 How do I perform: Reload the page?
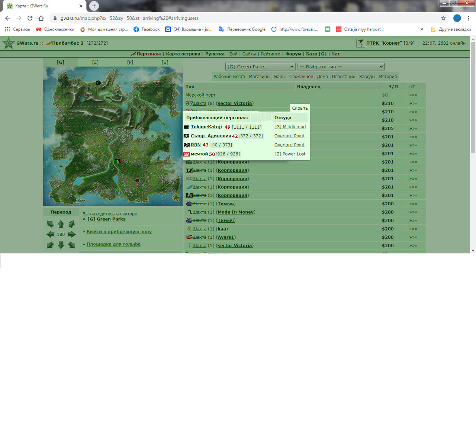[x=30, y=18]
